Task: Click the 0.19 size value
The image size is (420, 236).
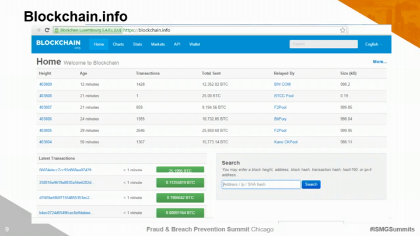Action: pyautogui.click(x=344, y=96)
